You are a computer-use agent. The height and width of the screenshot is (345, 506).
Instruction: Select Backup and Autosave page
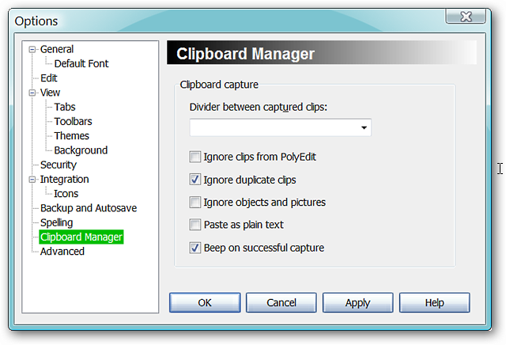coord(89,208)
